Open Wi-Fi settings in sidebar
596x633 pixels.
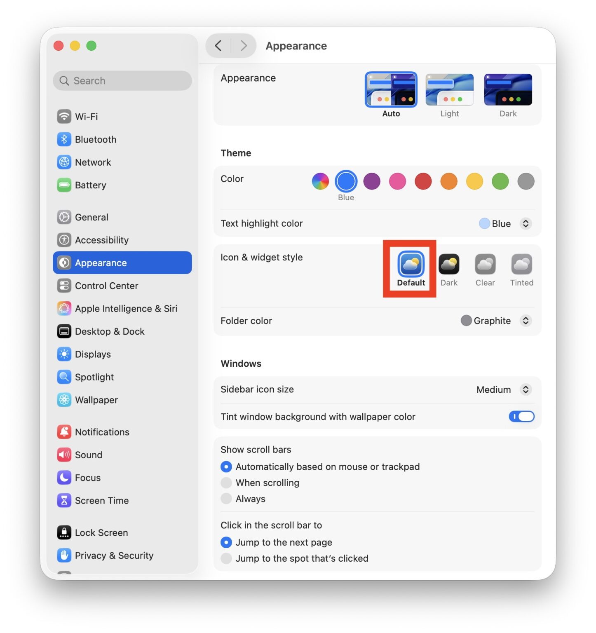(86, 117)
